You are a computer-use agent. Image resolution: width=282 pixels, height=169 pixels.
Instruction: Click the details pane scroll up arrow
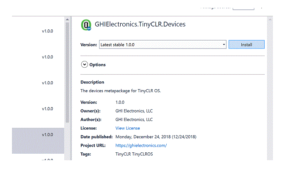(270, 20)
